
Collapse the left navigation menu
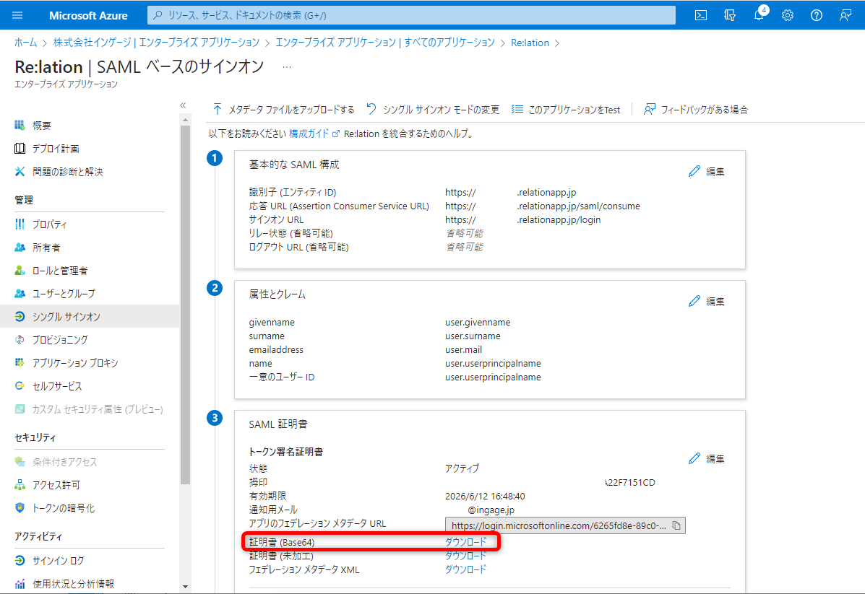(183, 105)
